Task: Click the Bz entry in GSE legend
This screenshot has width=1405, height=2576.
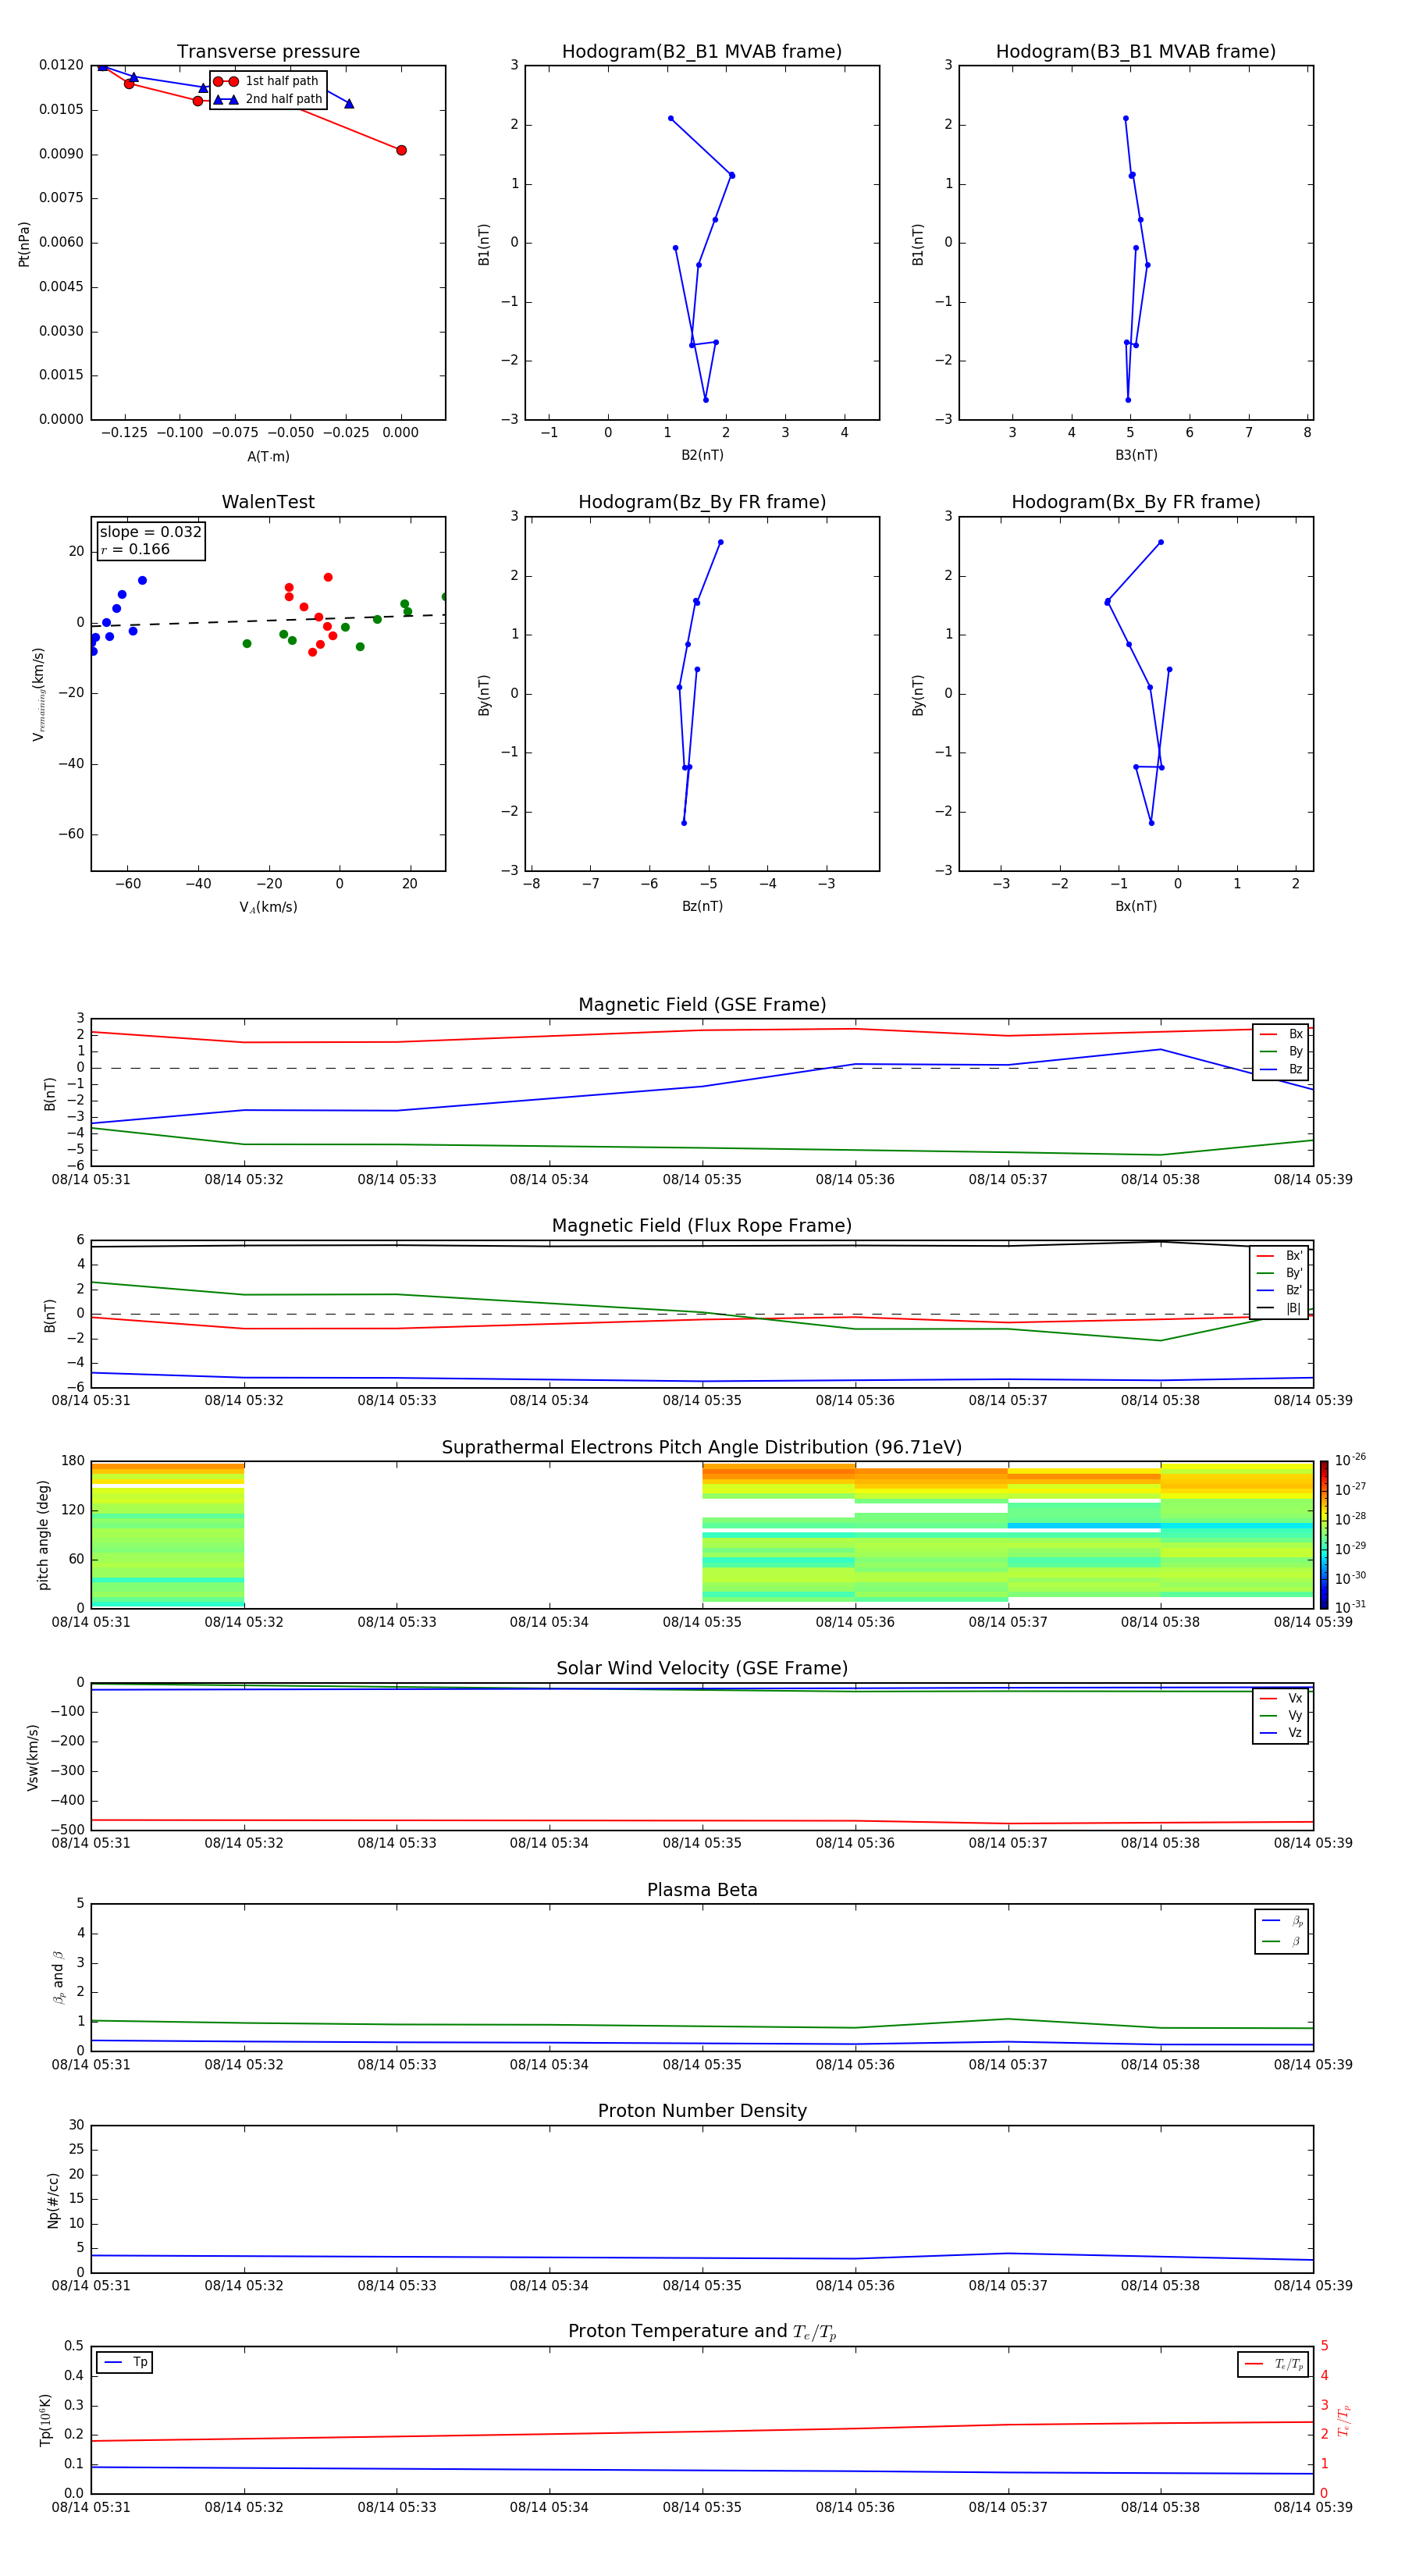Action: (x=1281, y=1069)
